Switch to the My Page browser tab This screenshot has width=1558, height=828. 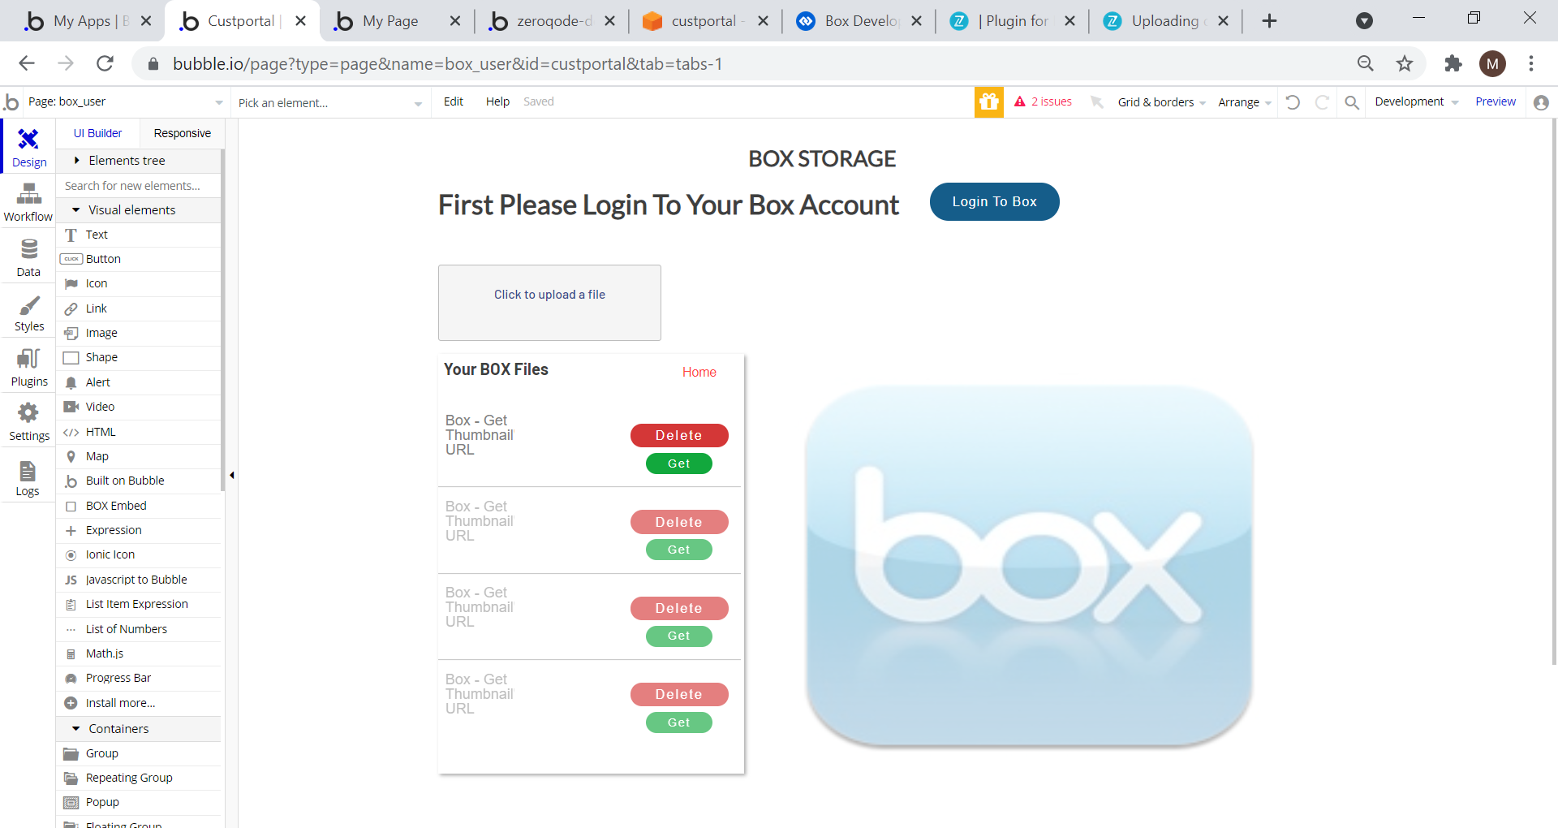(x=398, y=21)
